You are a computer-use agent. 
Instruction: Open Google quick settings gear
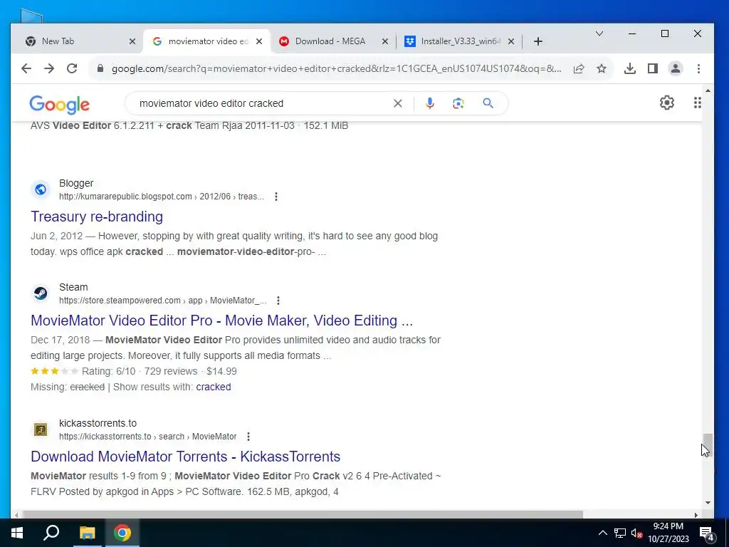(667, 103)
